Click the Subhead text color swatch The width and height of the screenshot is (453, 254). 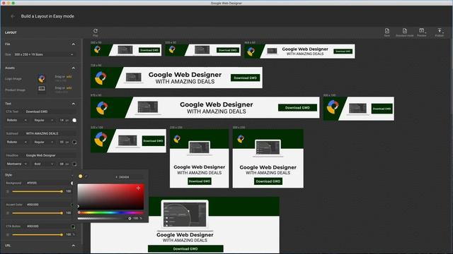[74, 142]
